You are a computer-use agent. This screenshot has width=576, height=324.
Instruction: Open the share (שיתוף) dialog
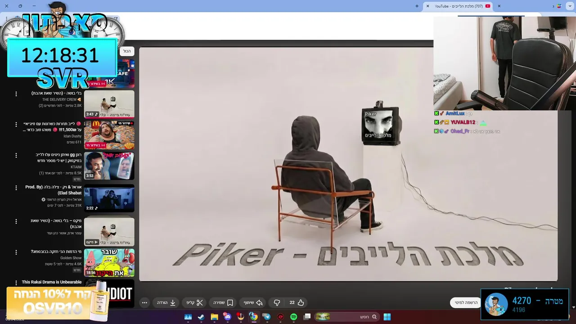[253, 303]
